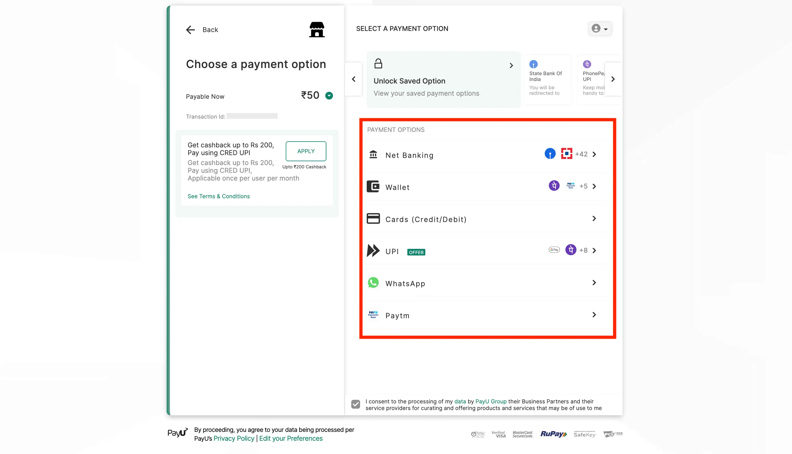The image size is (792, 454).
Task: Click the RuPay badge
Action: click(554, 434)
